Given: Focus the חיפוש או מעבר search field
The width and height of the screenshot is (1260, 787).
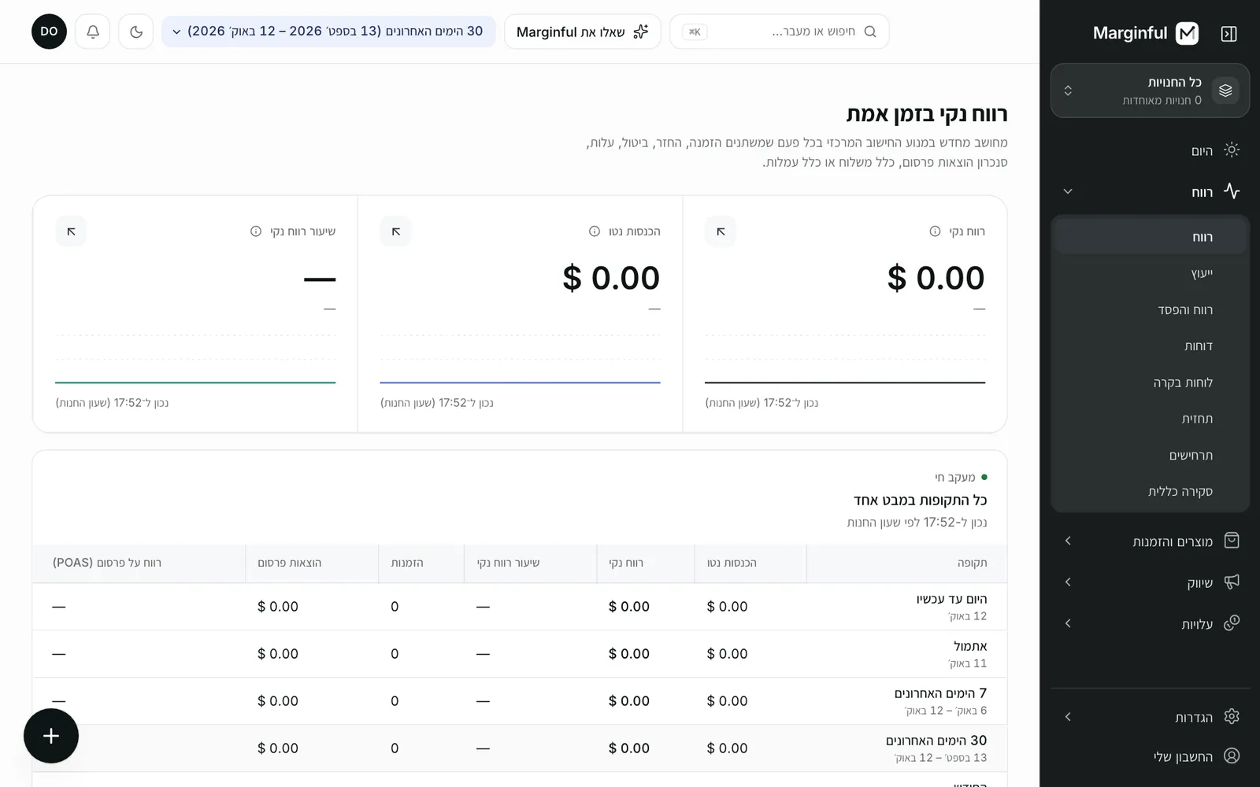Looking at the screenshot, I should (780, 31).
